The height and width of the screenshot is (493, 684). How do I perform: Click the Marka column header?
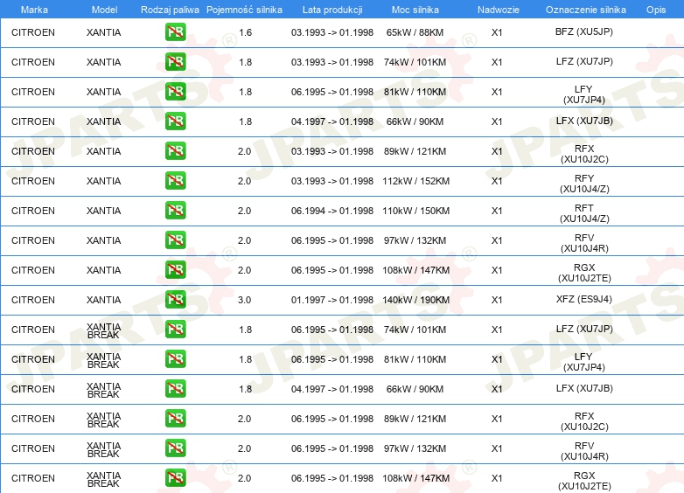(34, 10)
